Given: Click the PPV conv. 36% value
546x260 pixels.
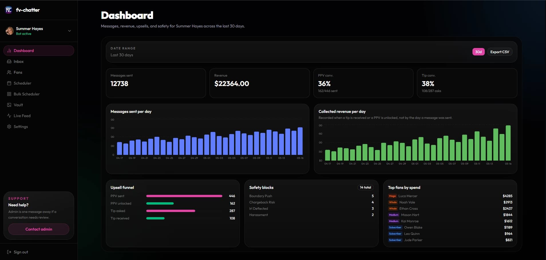Looking at the screenshot, I should click(x=324, y=84).
